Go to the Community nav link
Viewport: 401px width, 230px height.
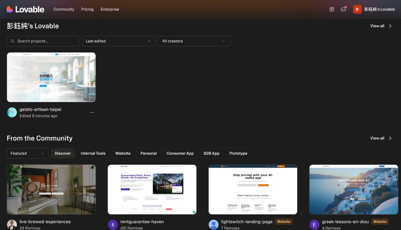click(x=64, y=9)
